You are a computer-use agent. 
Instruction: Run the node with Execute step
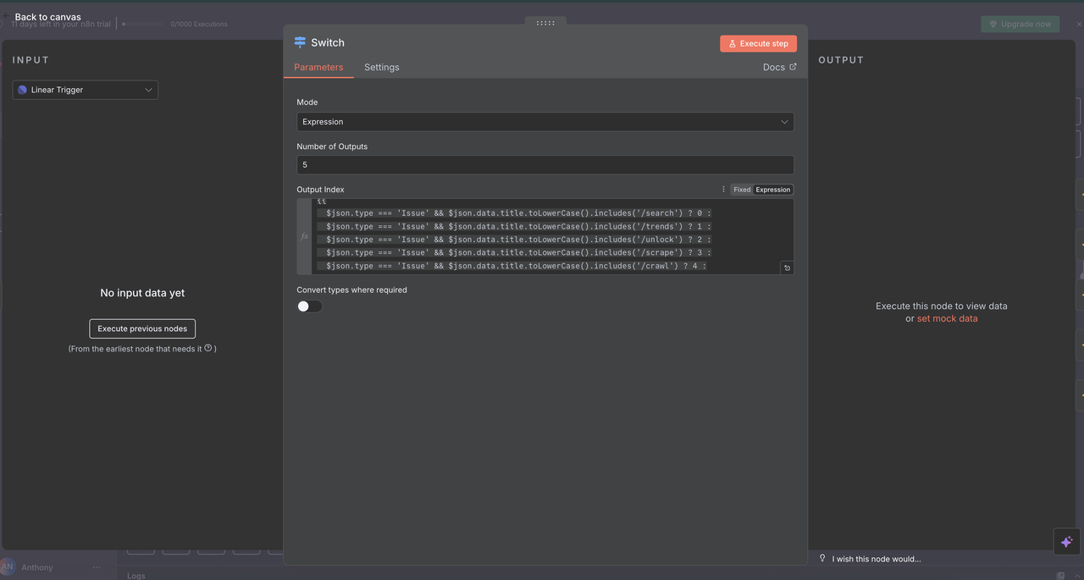[x=758, y=43]
